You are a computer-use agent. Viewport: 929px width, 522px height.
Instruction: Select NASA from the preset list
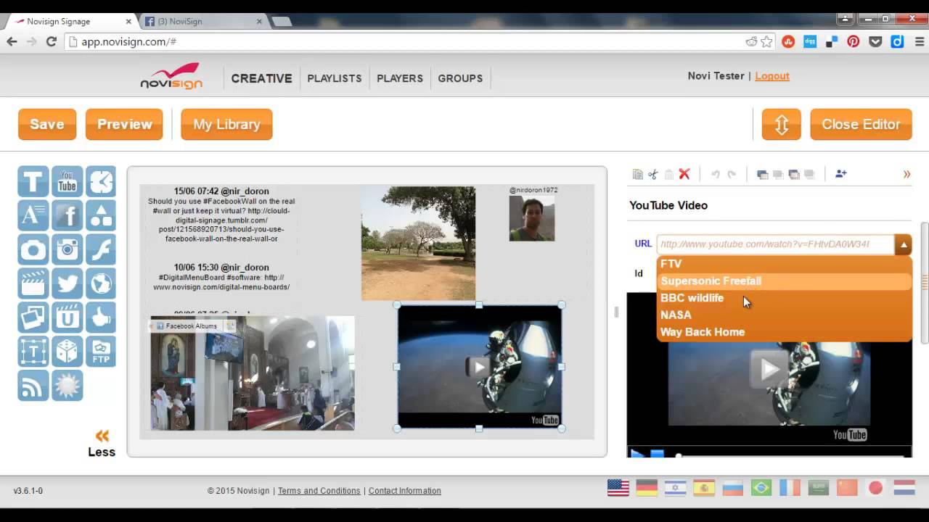tap(784, 315)
